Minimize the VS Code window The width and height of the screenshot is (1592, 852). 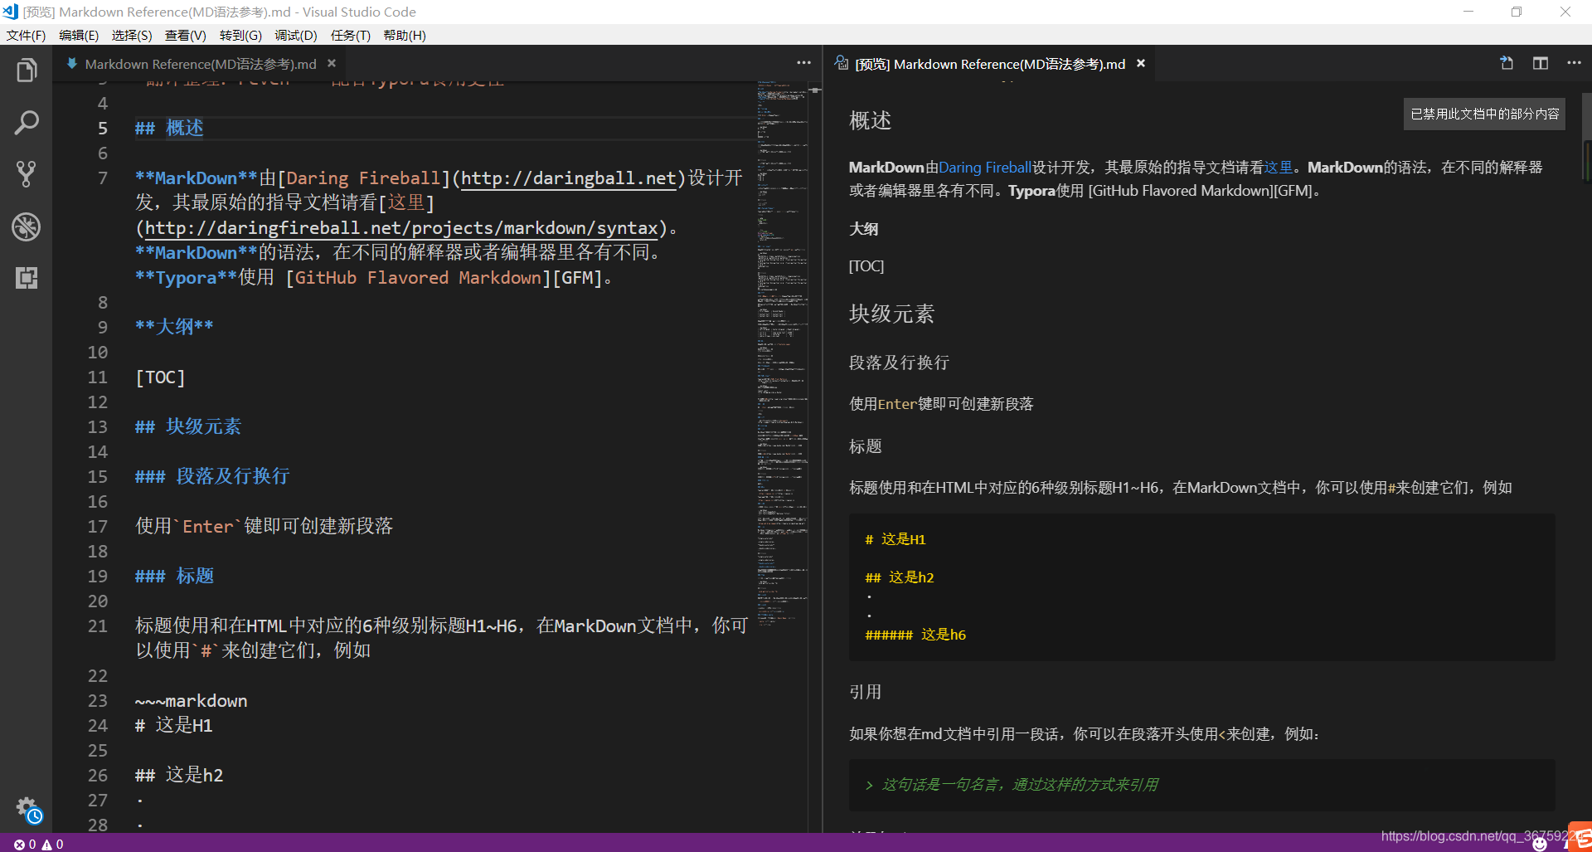[1468, 12]
